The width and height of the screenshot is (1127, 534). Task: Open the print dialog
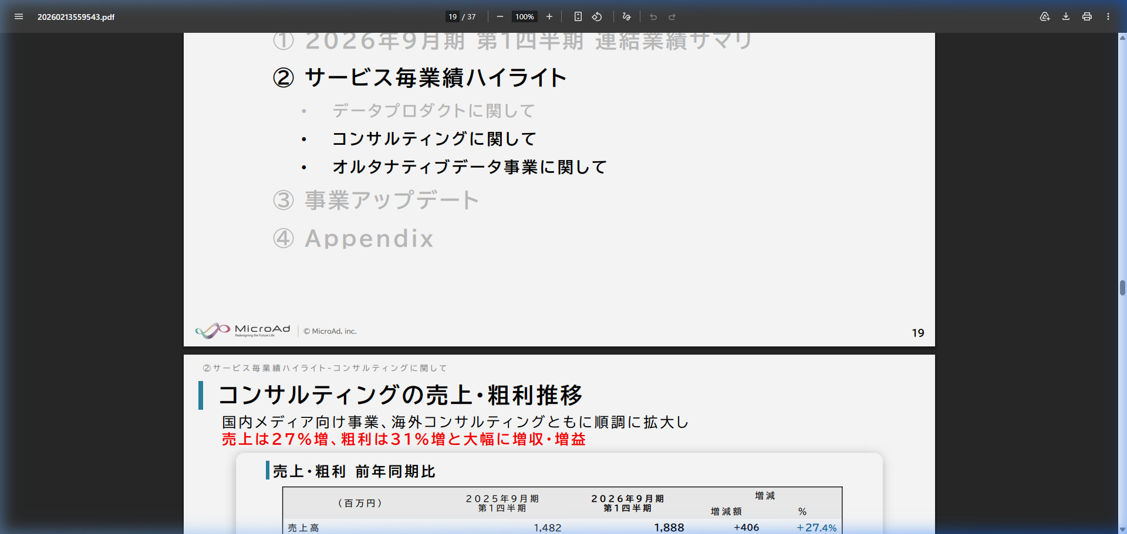coord(1086,16)
